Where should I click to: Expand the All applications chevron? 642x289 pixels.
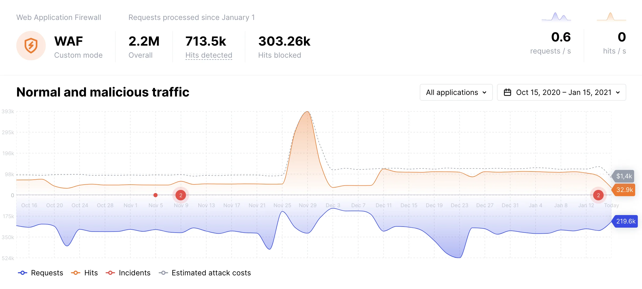(484, 93)
